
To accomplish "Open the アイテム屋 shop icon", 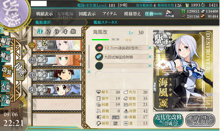I will click(x=169, y=13).
